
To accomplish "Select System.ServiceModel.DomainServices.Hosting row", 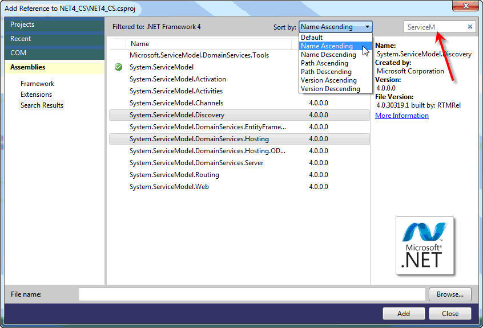I will click(x=239, y=139).
